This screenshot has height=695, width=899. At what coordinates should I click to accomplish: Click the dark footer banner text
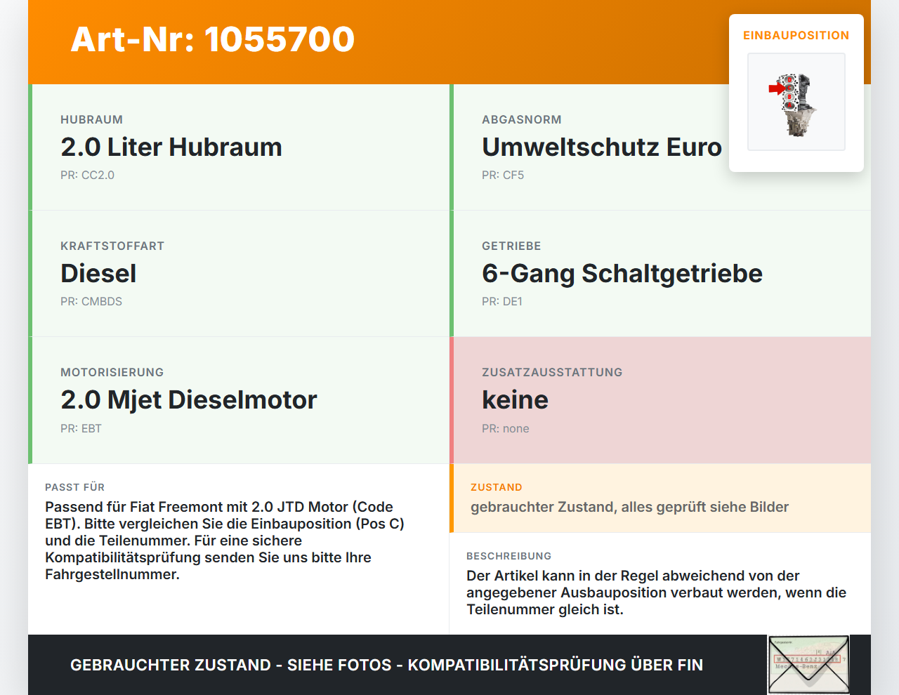pos(386,665)
